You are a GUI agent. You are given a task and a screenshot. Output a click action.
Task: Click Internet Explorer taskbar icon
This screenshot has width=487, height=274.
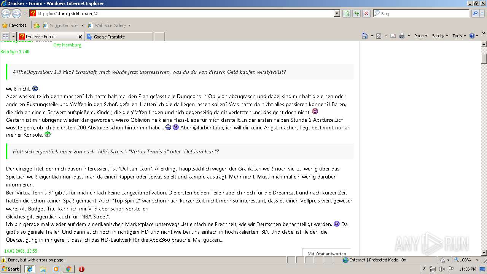pyautogui.click(x=30, y=269)
